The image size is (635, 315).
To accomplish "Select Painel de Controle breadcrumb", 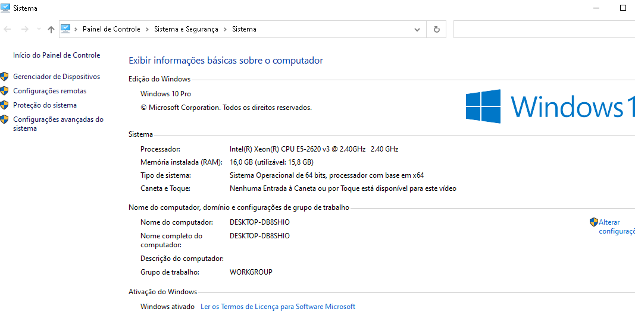I will [x=111, y=29].
